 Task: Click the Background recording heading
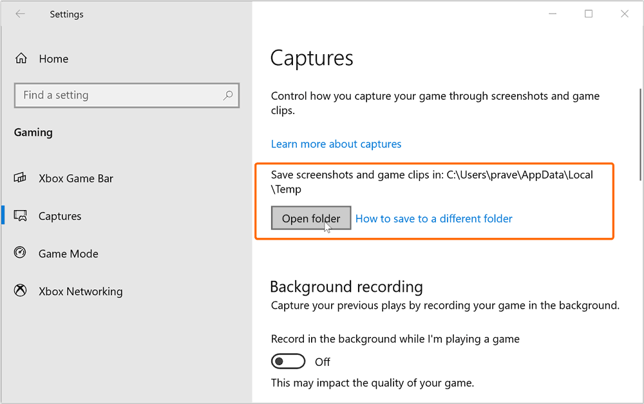[x=346, y=287]
